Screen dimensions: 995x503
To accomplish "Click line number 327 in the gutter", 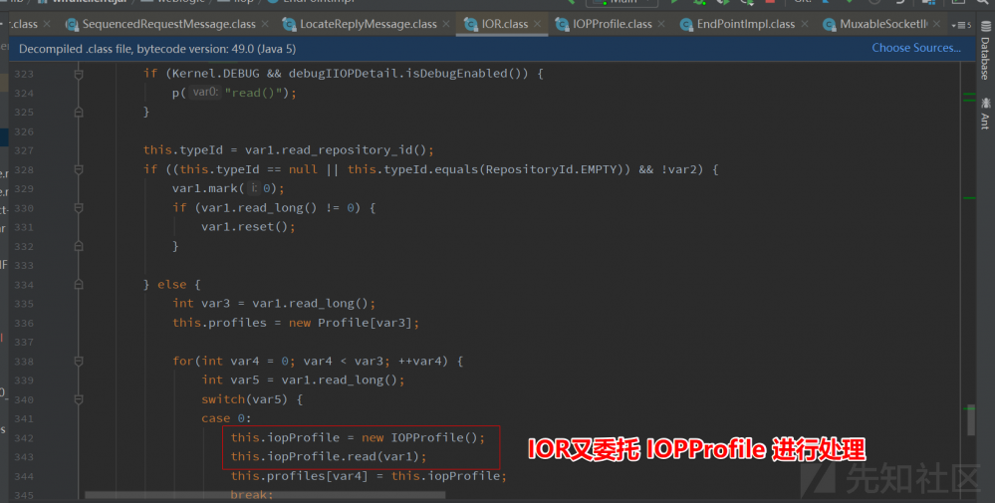I will (x=24, y=150).
